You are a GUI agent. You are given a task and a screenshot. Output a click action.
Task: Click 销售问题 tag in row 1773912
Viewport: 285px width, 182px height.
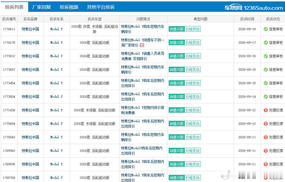(177, 56)
